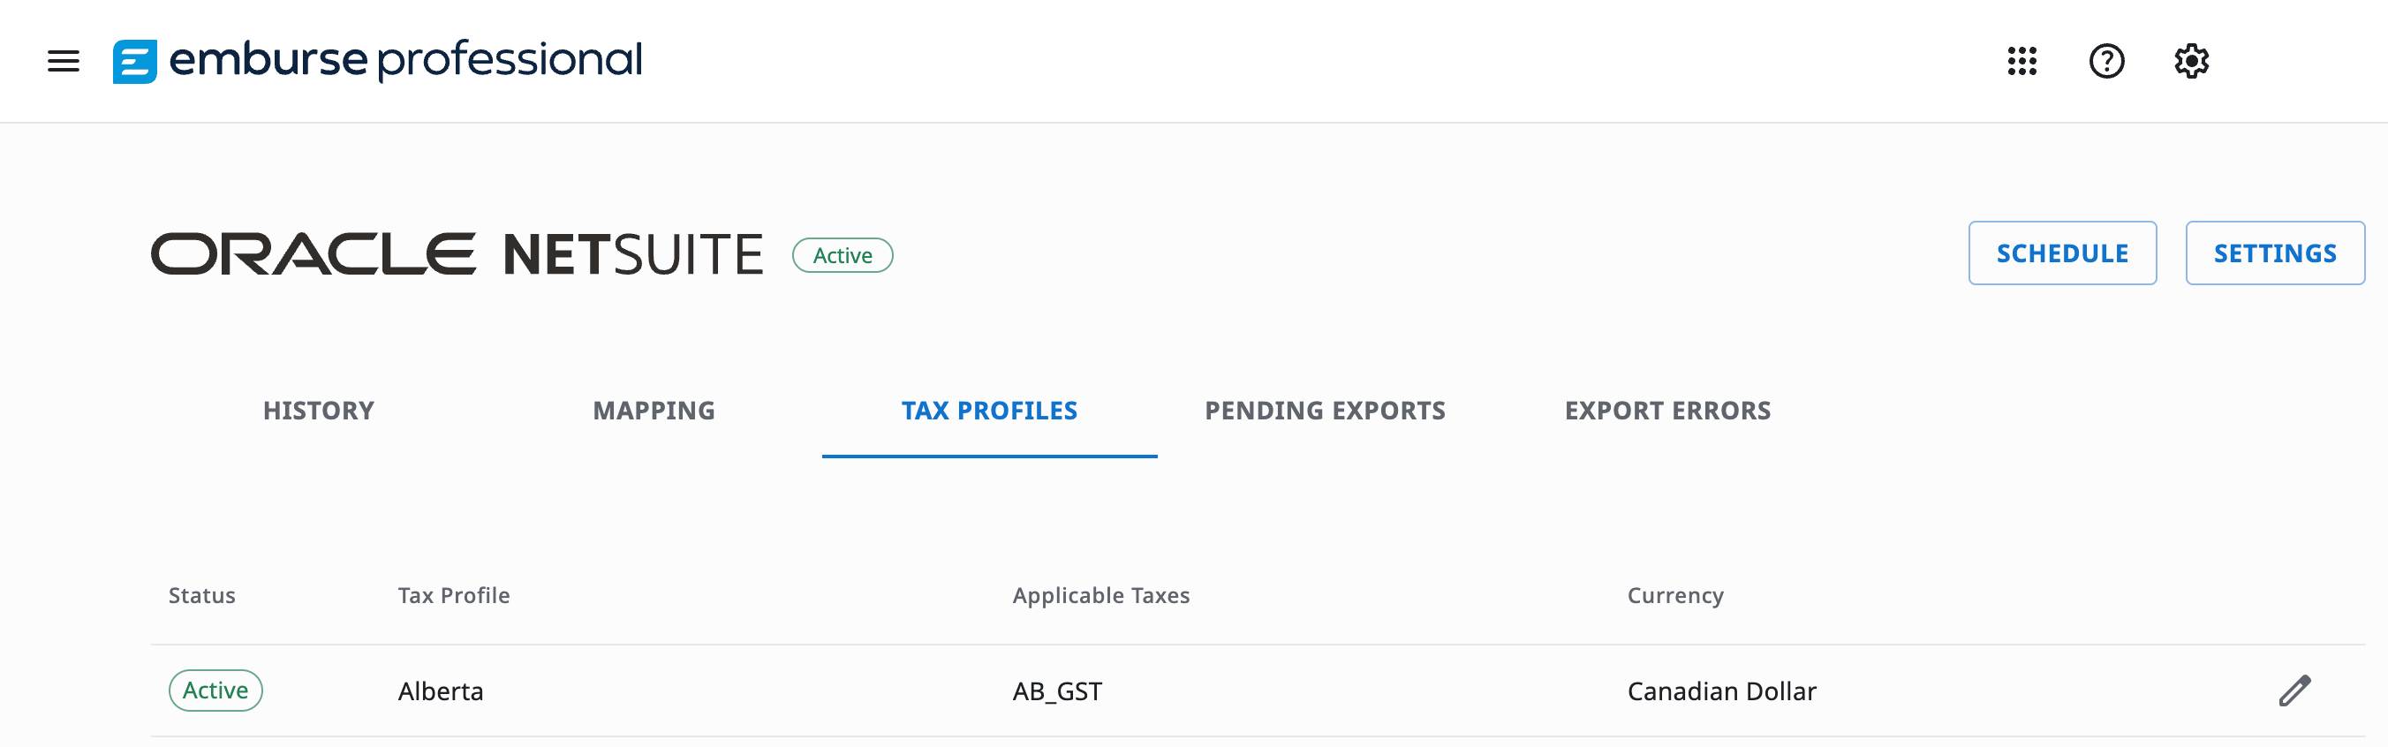Image resolution: width=2388 pixels, height=747 pixels.
Task: Open the Settings button for NetSuite
Action: 2274,253
